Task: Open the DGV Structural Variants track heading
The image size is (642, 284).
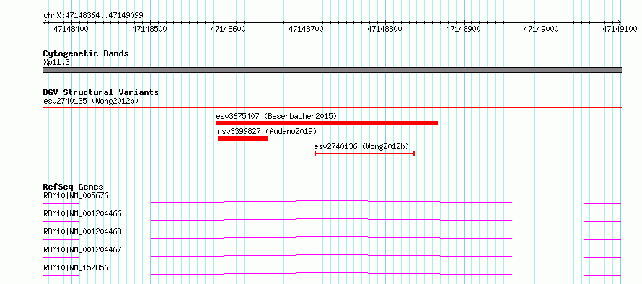Action: click(101, 92)
